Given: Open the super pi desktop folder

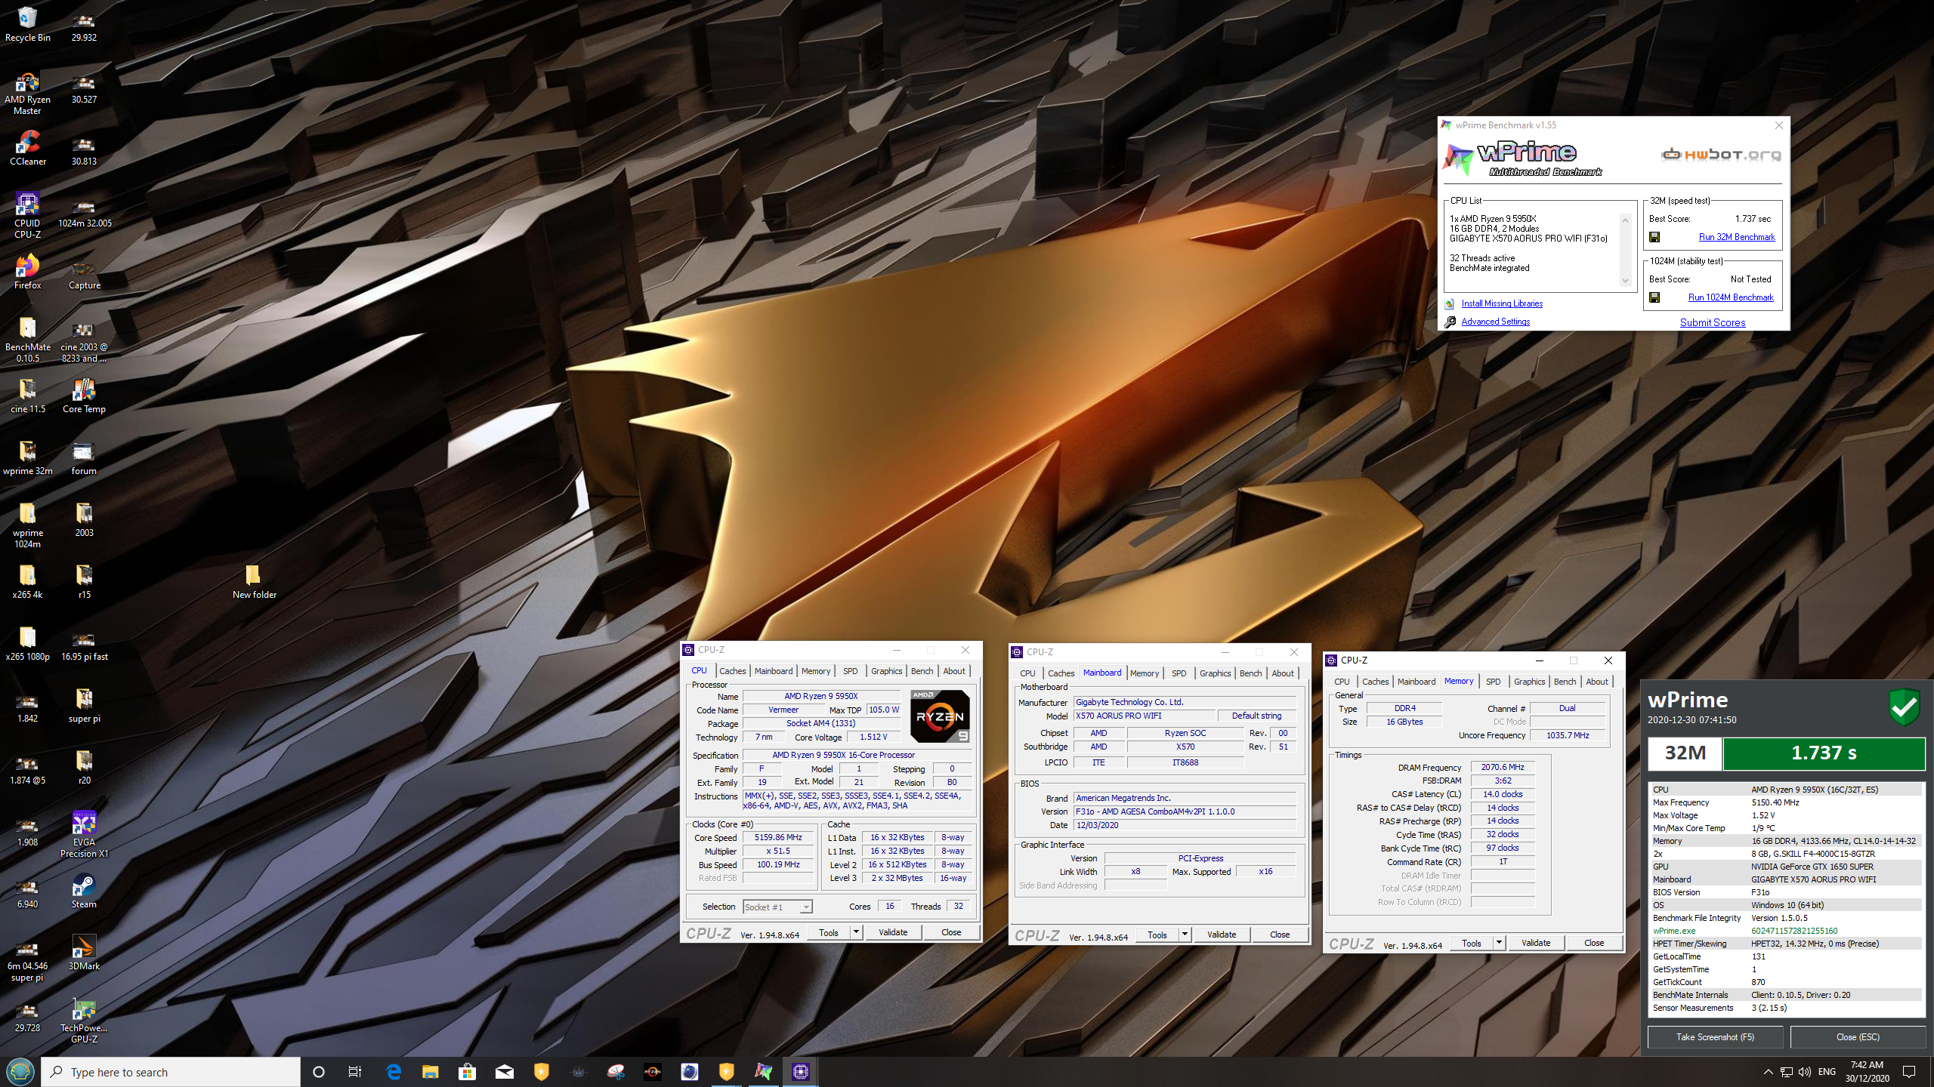Looking at the screenshot, I should (x=84, y=704).
